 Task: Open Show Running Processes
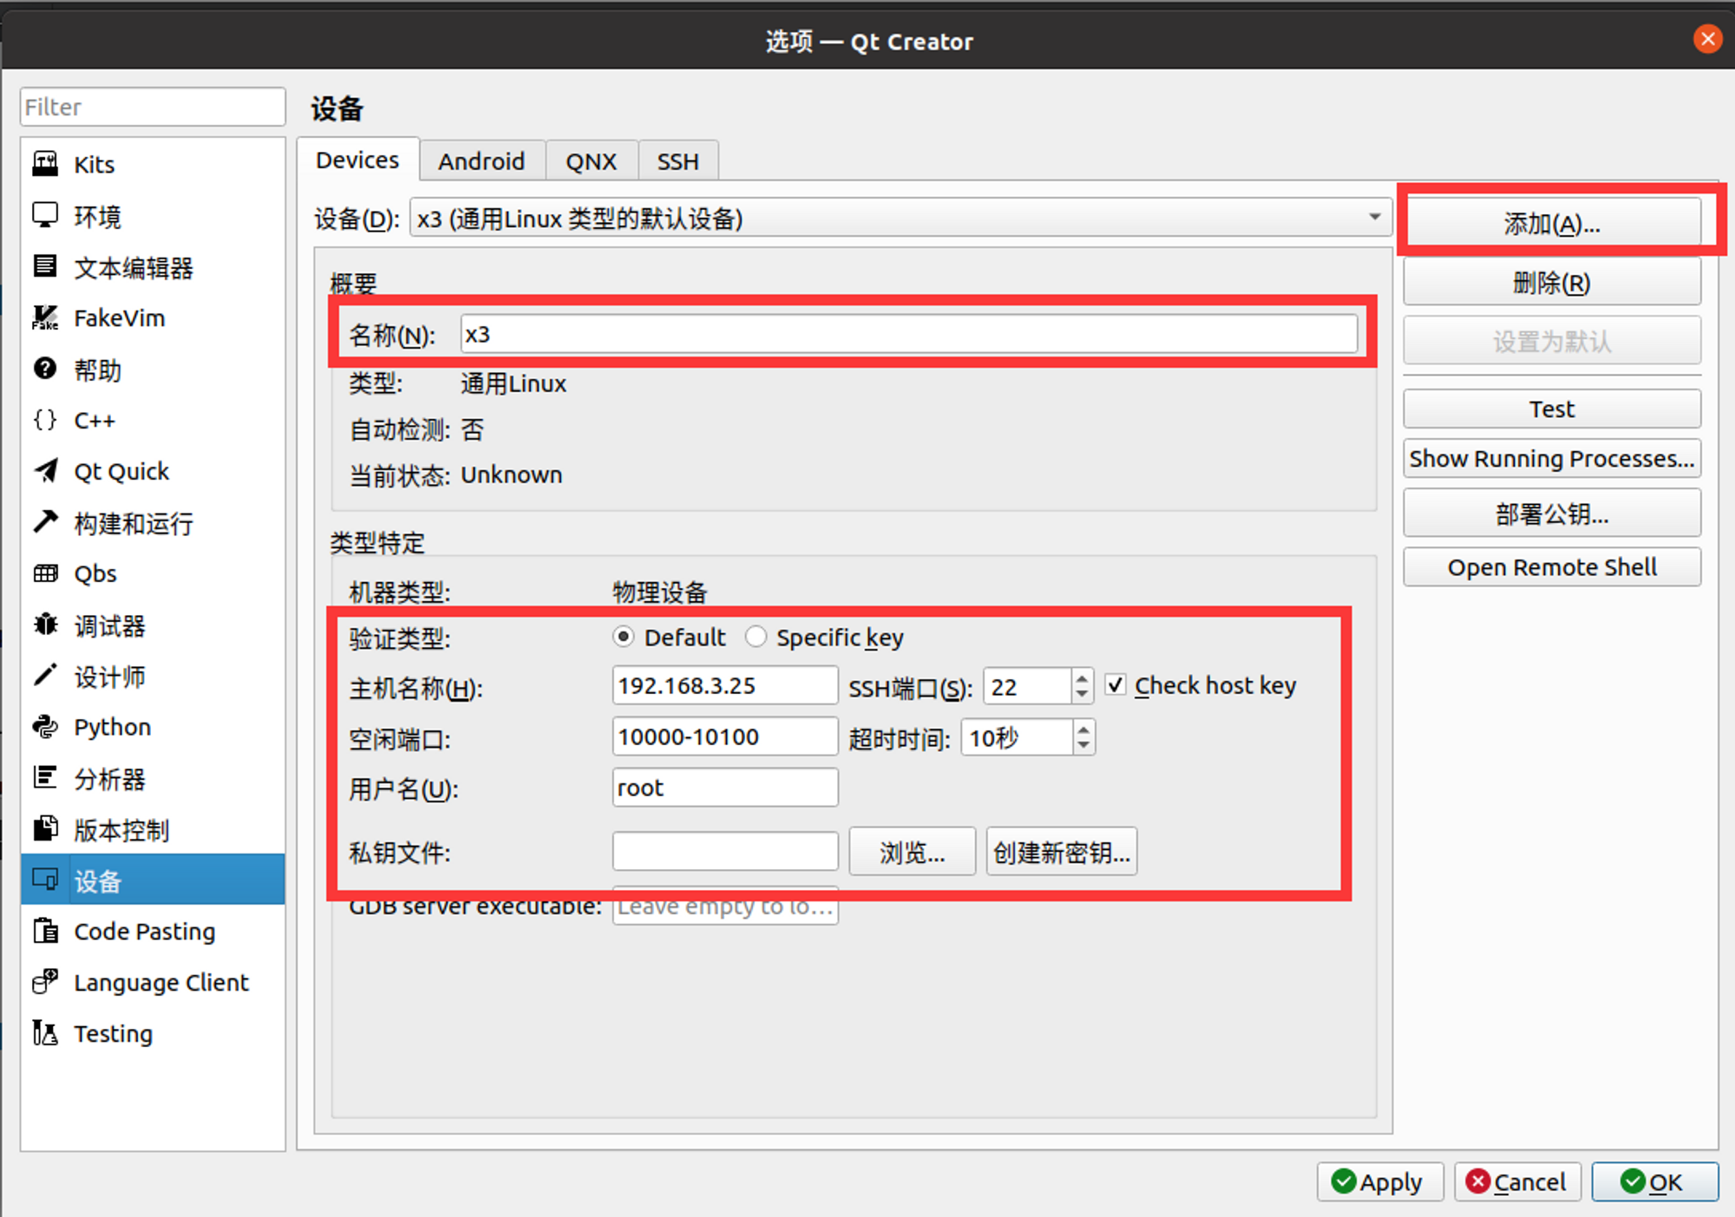[x=1552, y=458]
